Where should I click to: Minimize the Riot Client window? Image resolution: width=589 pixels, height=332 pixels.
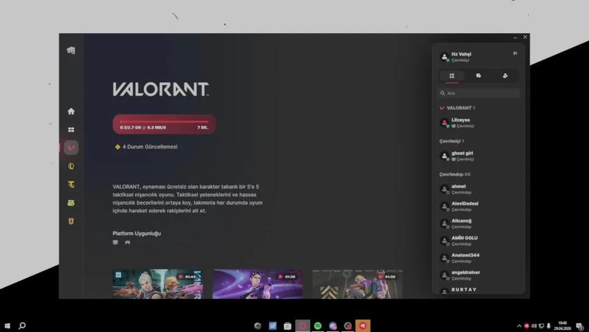(x=515, y=37)
